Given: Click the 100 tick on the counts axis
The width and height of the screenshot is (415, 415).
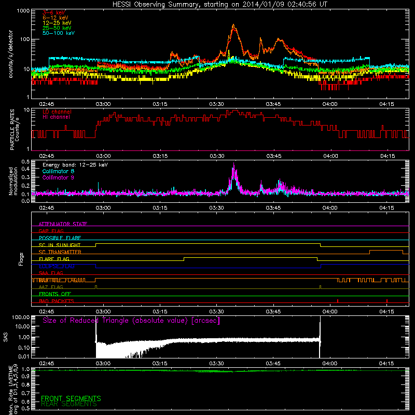Looking at the screenshot, I should point(25,39).
